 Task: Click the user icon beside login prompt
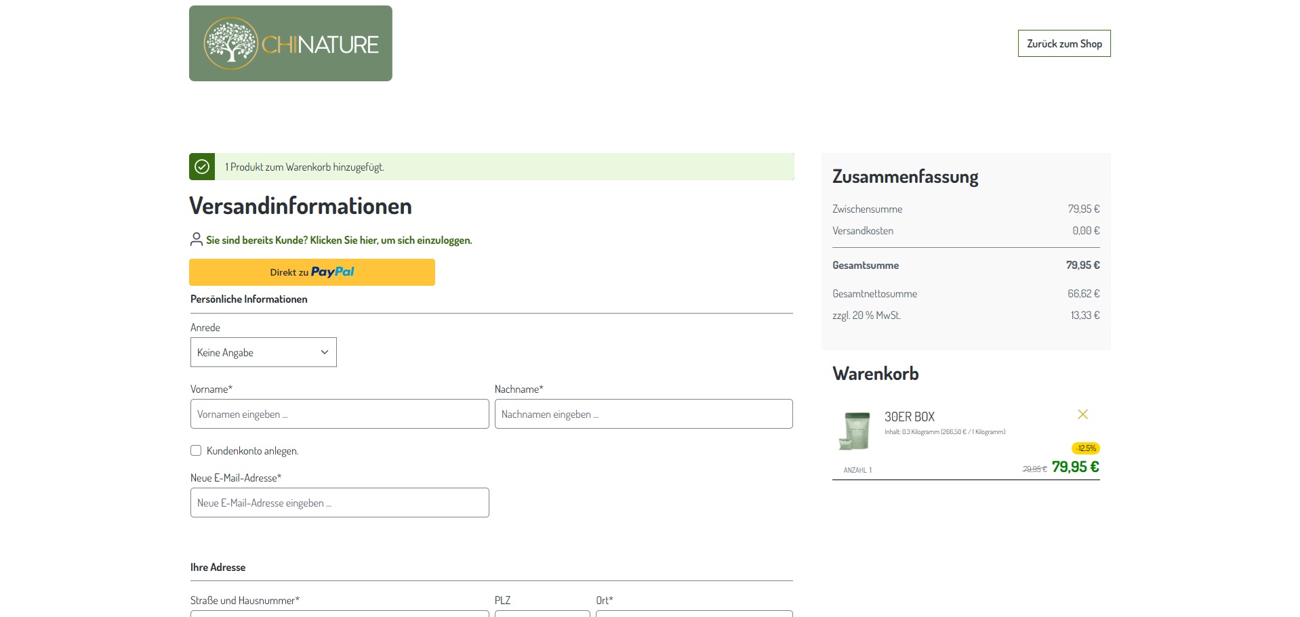point(197,240)
